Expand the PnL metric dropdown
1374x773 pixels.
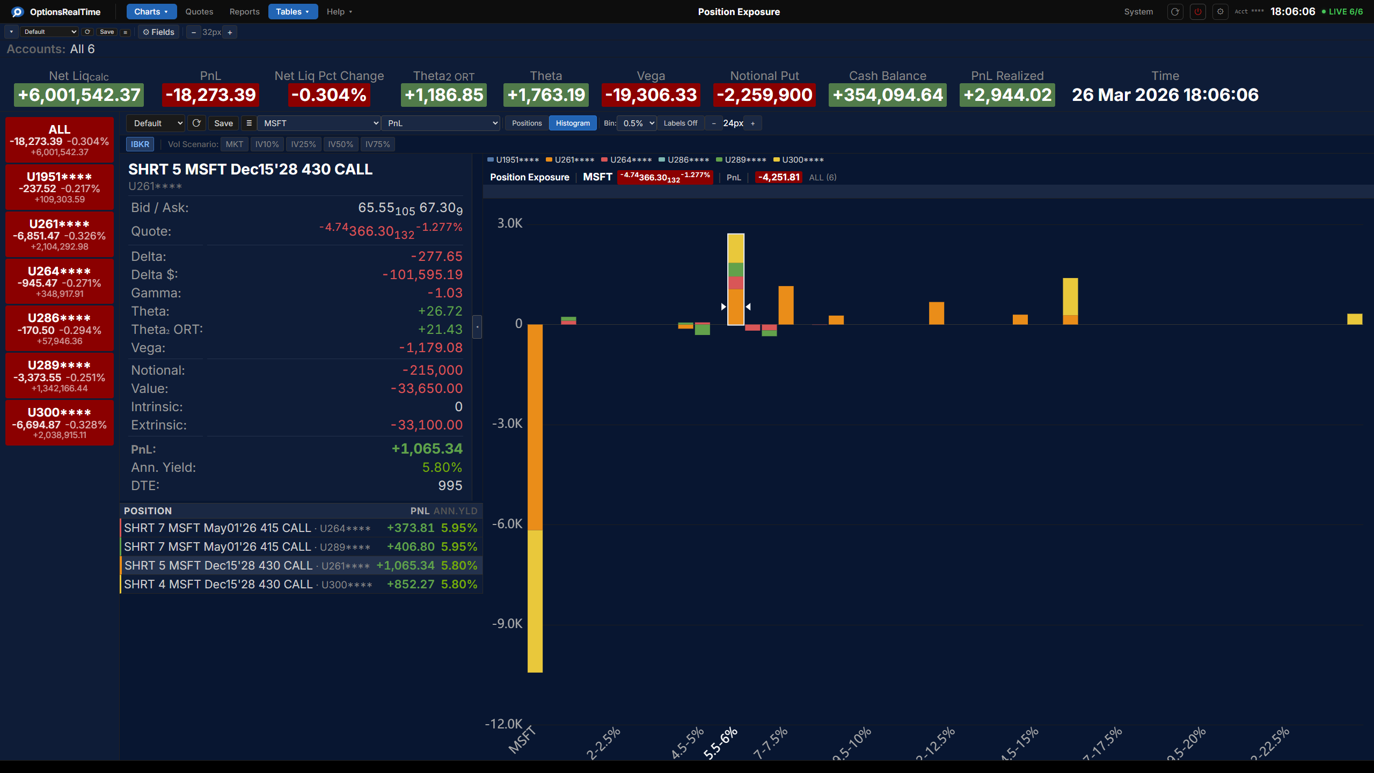point(441,123)
